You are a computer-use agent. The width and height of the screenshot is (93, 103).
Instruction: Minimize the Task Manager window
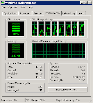coord(82,3)
